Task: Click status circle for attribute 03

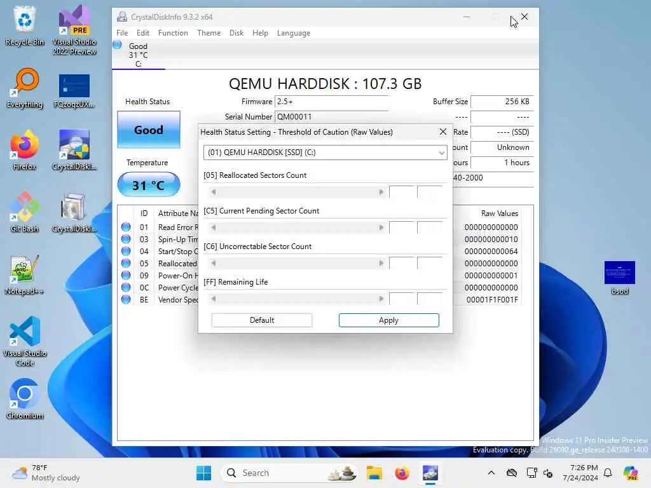Action: click(126, 239)
